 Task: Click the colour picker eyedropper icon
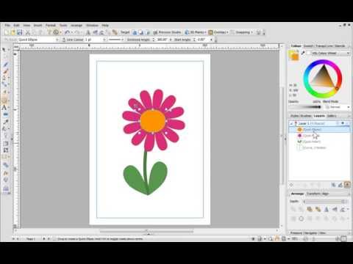[x=303, y=53]
